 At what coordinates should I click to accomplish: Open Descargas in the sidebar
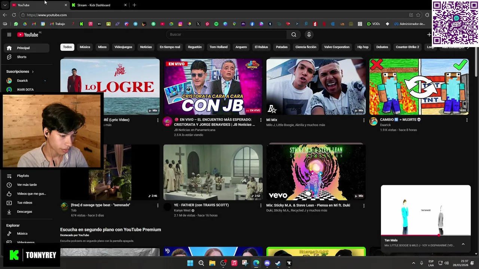click(27, 211)
